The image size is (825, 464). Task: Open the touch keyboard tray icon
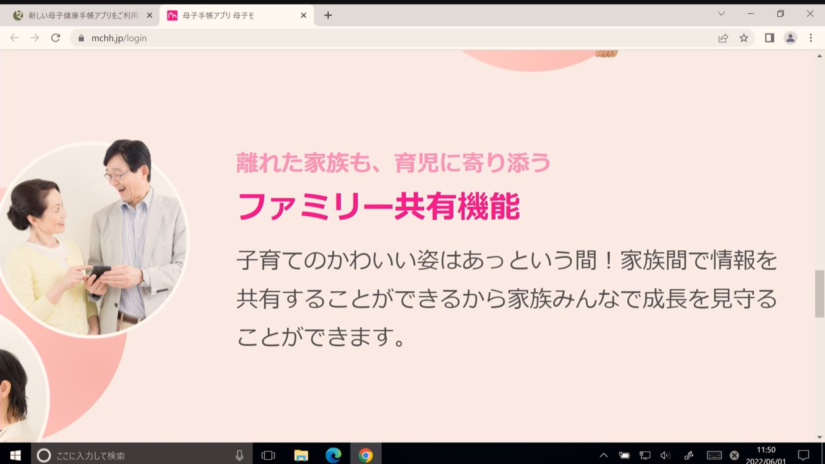pyautogui.click(x=714, y=455)
